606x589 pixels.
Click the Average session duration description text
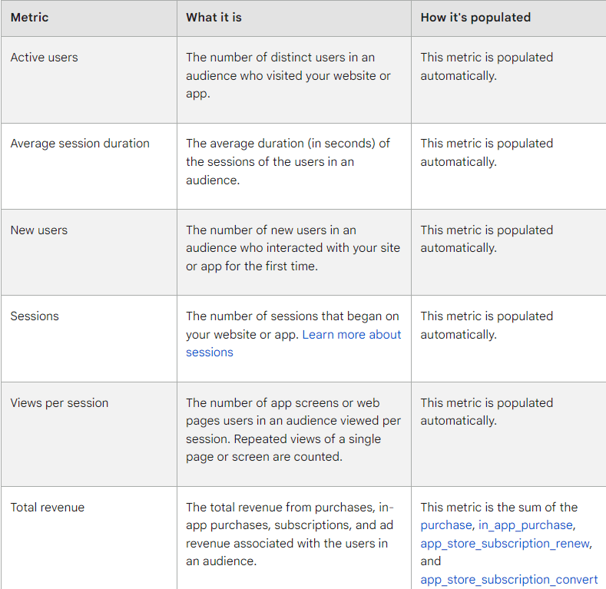click(288, 161)
